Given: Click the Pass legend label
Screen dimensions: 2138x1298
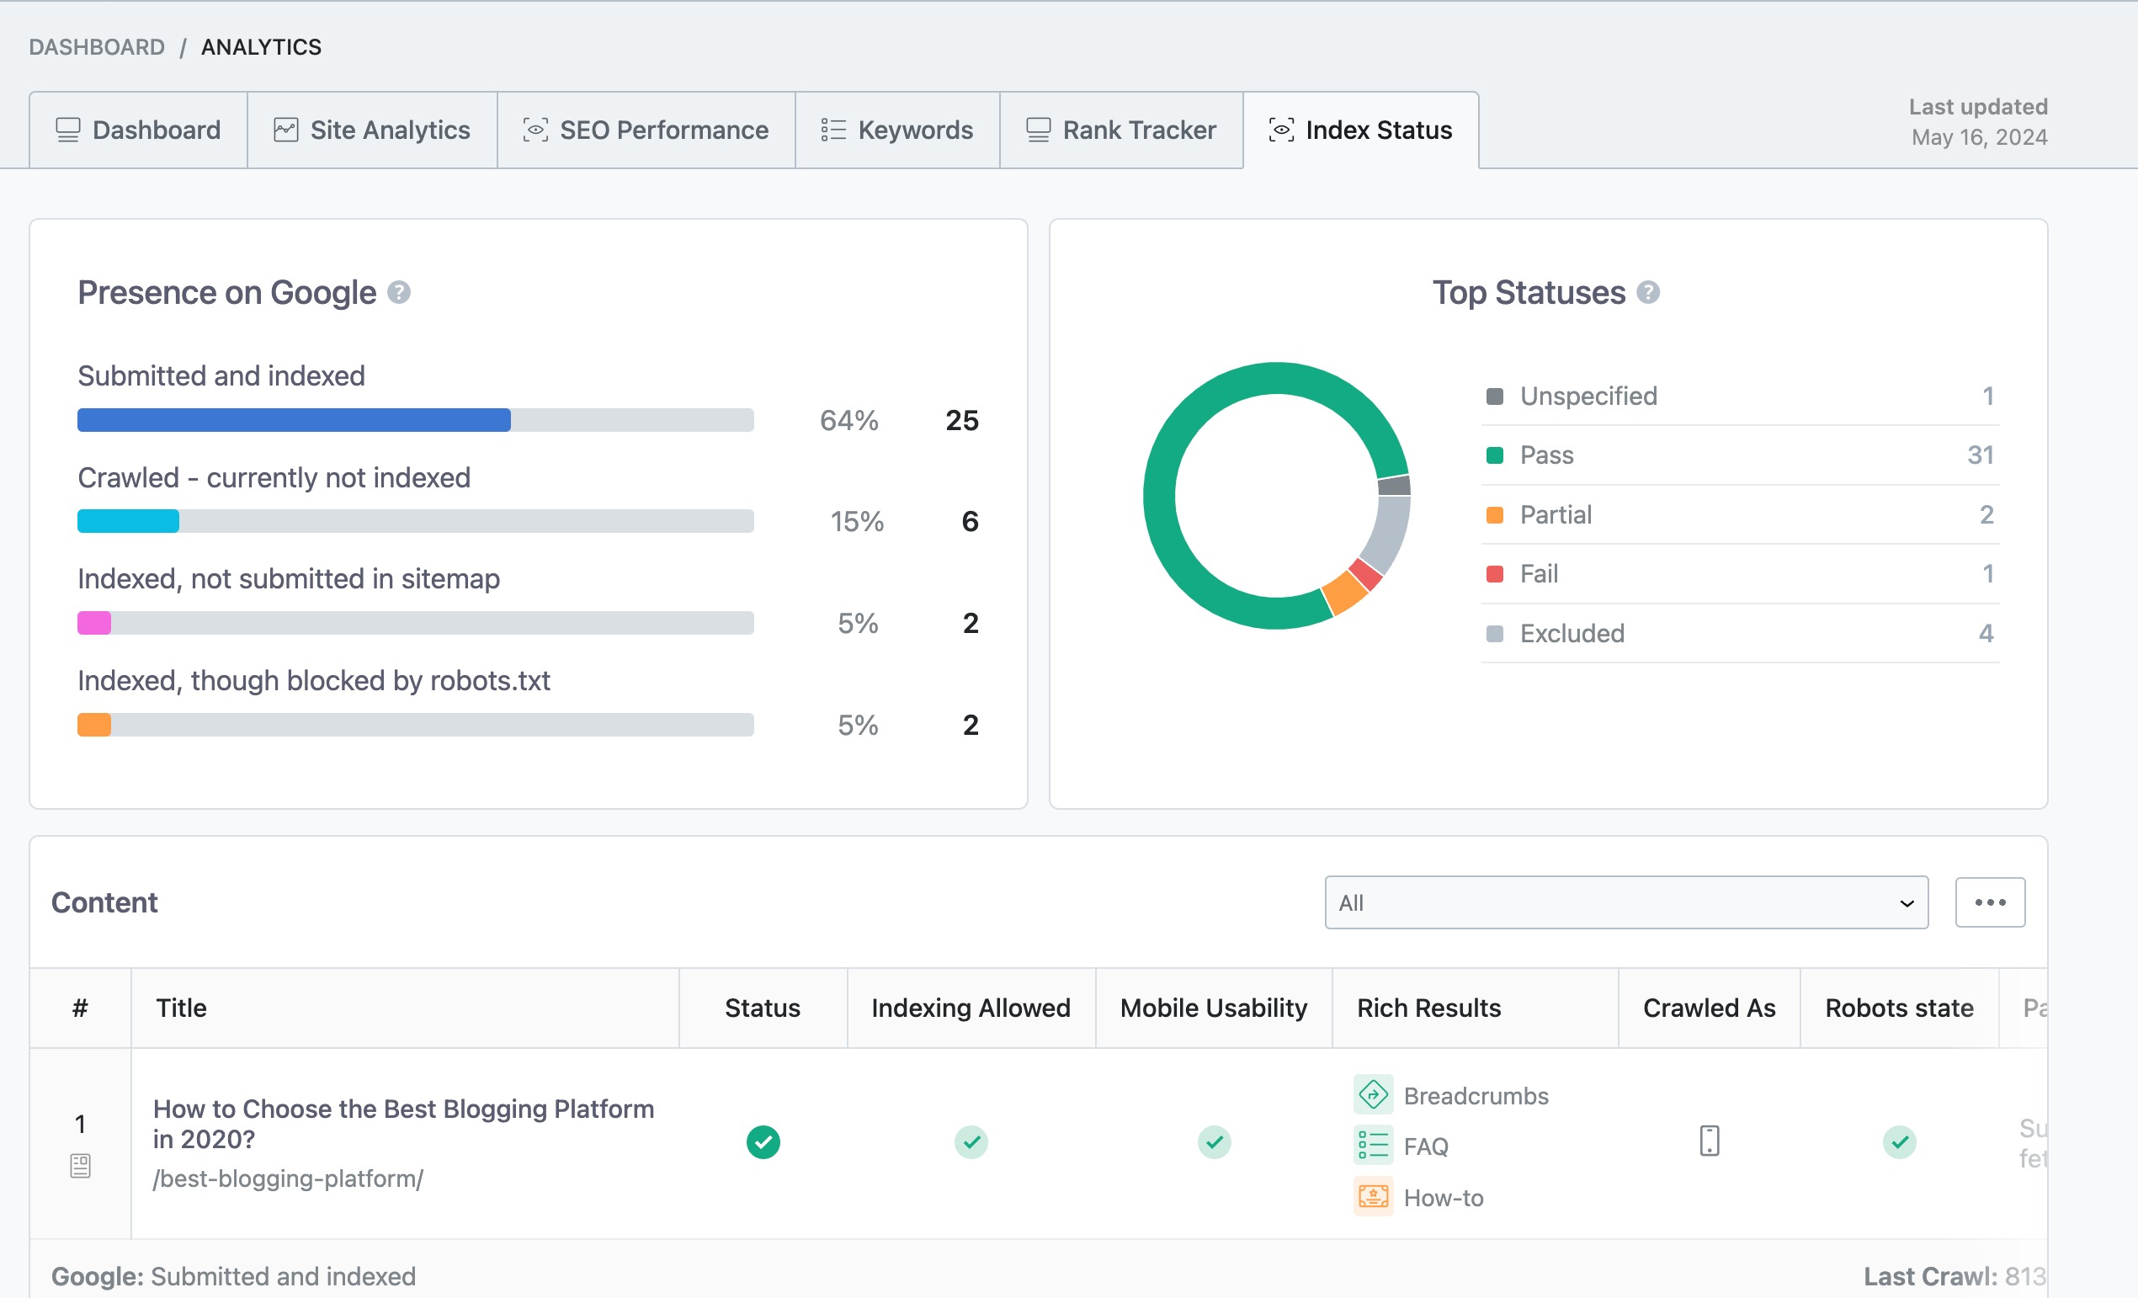Looking at the screenshot, I should click(x=1546, y=455).
